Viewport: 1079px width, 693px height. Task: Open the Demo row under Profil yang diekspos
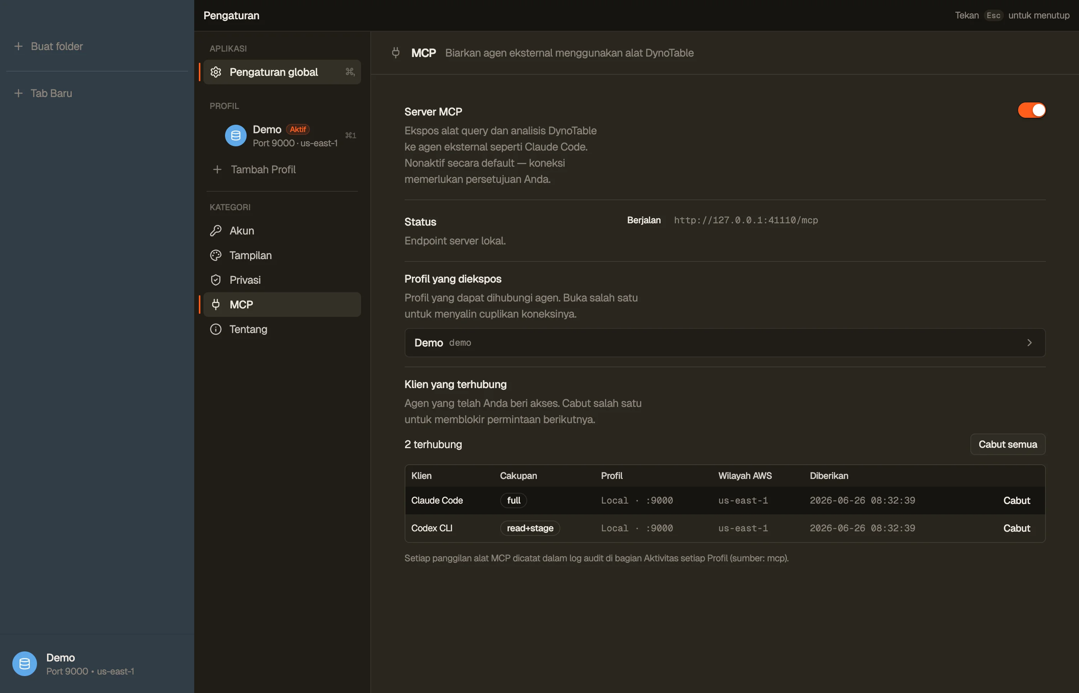pyautogui.click(x=724, y=343)
